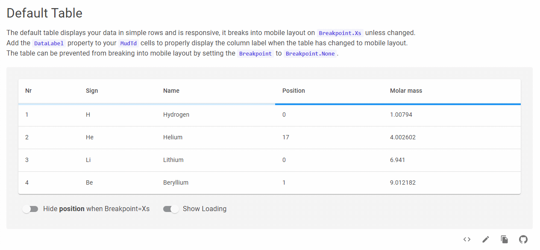Show the example source code
540x250 pixels.
coord(467,239)
